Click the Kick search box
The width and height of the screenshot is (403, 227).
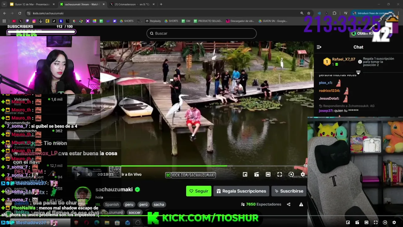[201, 33]
